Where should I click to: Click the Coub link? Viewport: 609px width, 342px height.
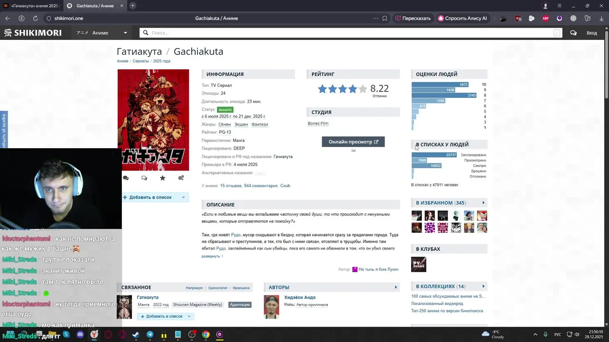coord(285,186)
